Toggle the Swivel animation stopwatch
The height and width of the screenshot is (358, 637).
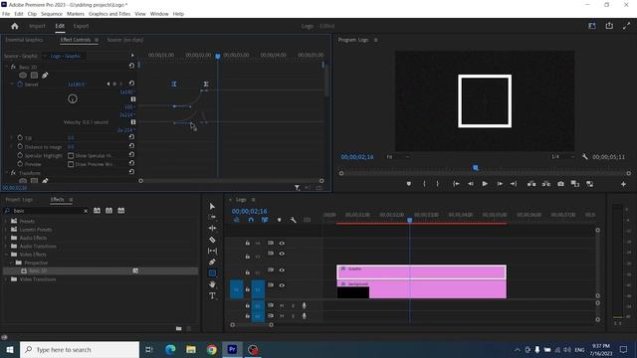[x=20, y=84]
